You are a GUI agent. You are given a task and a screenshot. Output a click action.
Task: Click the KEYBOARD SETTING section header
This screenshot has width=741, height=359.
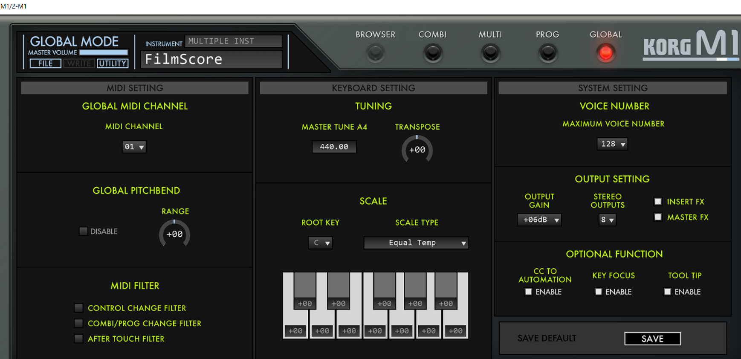point(373,88)
